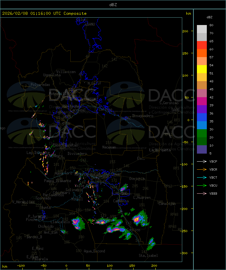Click the VBCP legend label

pyautogui.click(x=213, y=162)
